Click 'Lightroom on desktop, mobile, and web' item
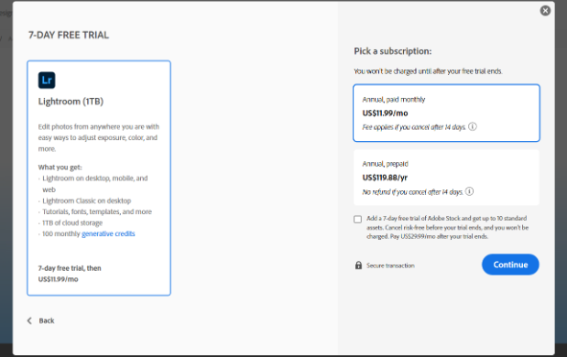This screenshot has height=357, width=567. (95, 184)
